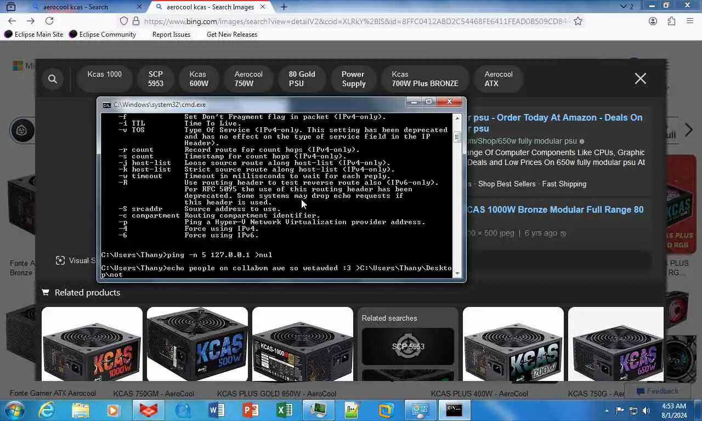Viewport: 702px width, 421px height.
Task: Select the 'Power Supply' chip
Action: [x=353, y=78]
